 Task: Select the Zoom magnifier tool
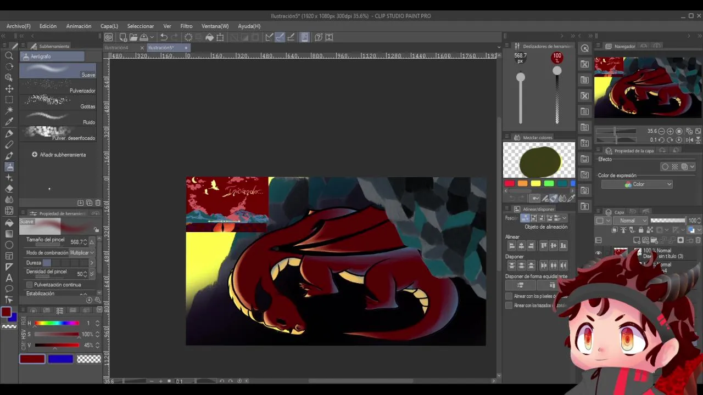(9, 55)
